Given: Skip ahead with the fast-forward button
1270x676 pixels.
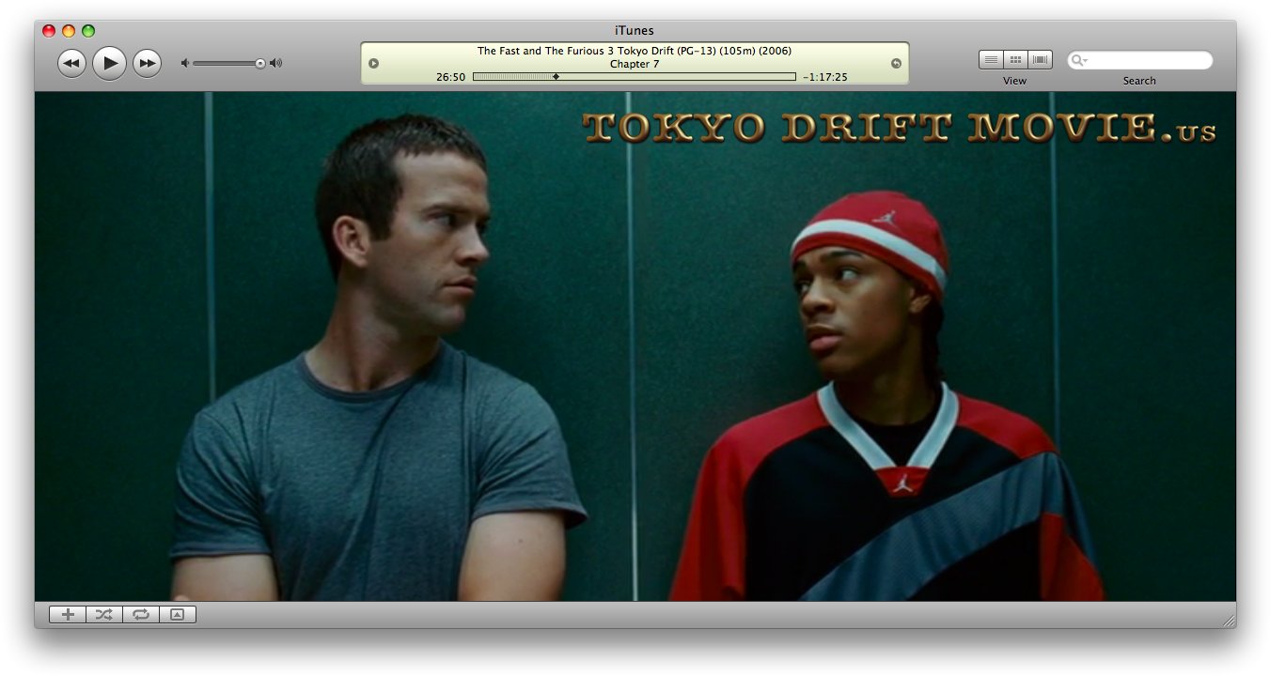Looking at the screenshot, I should (147, 63).
